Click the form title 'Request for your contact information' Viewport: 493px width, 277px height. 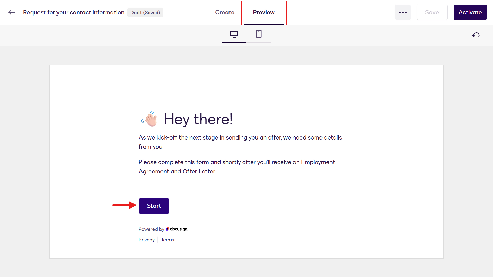coord(74,12)
